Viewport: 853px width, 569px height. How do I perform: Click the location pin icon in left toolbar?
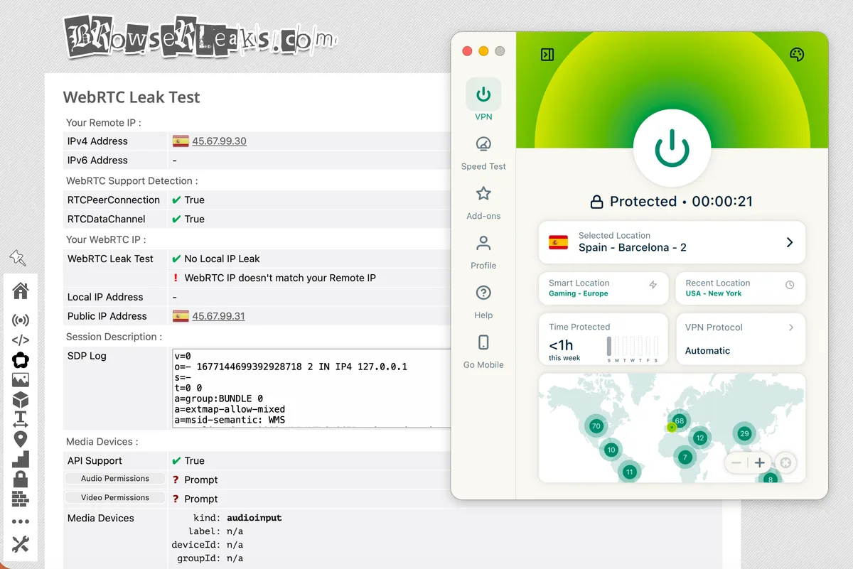(21, 438)
